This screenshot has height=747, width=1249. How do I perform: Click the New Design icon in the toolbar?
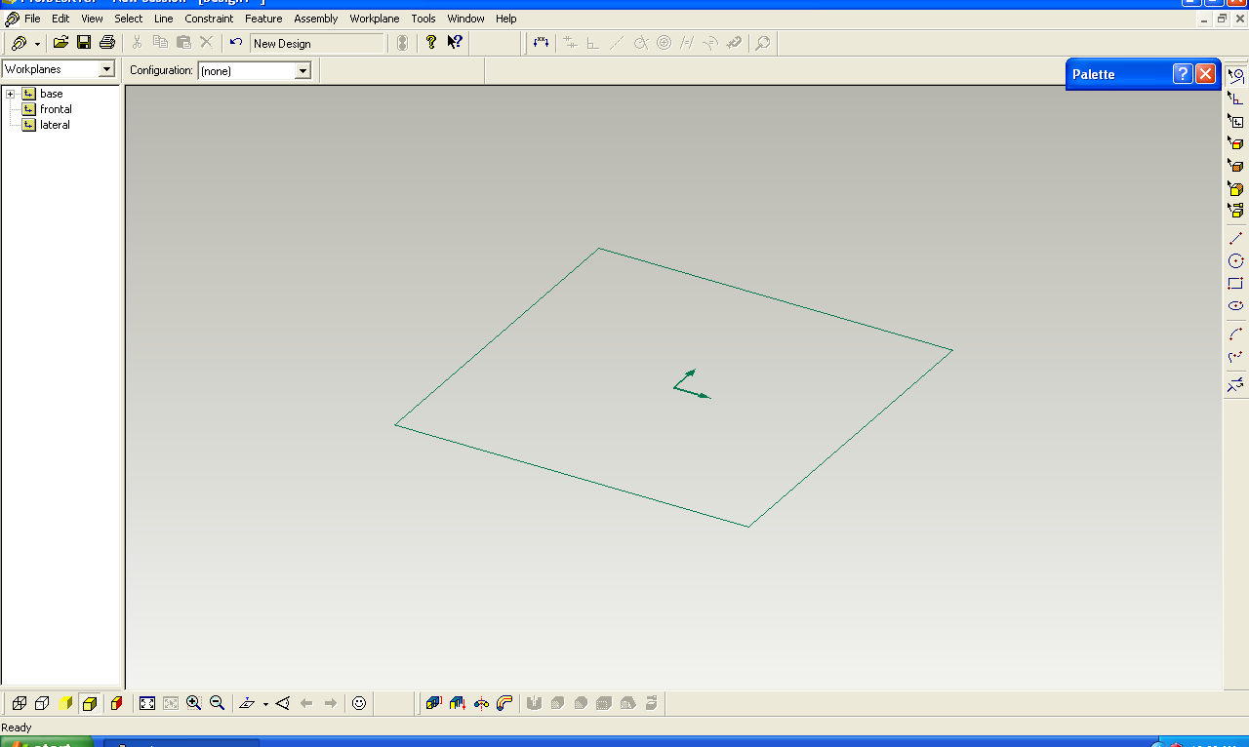tap(19, 43)
